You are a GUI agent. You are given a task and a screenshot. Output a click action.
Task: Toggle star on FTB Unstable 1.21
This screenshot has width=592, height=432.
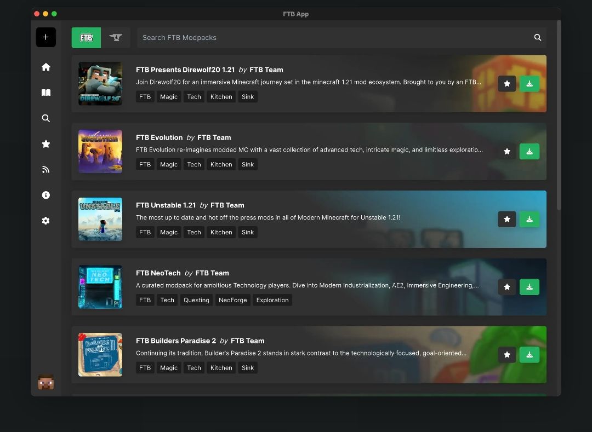point(506,220)
